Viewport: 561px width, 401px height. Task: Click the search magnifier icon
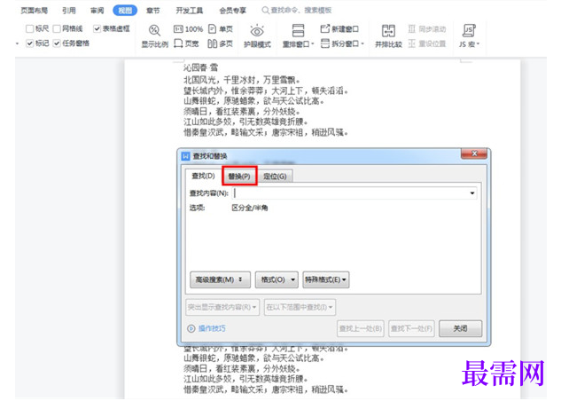tap(266, 10)
